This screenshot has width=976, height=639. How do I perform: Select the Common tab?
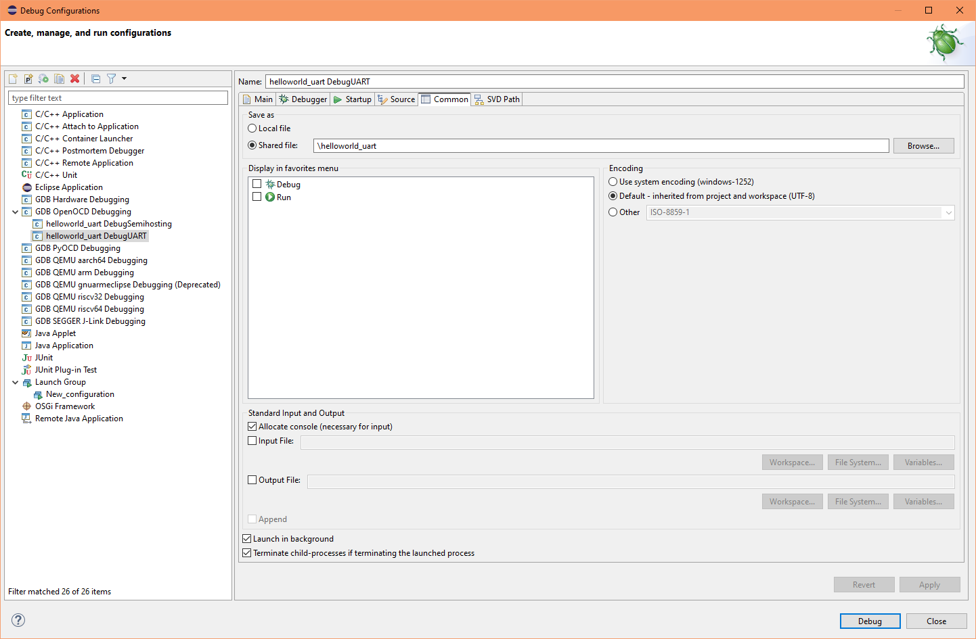445,99
